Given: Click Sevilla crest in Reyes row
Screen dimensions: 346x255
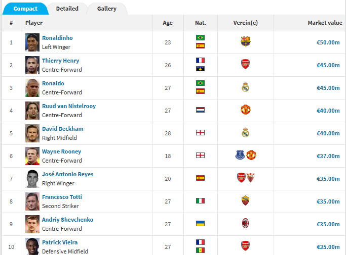Looking at the screenshot, I should (250, 178).
